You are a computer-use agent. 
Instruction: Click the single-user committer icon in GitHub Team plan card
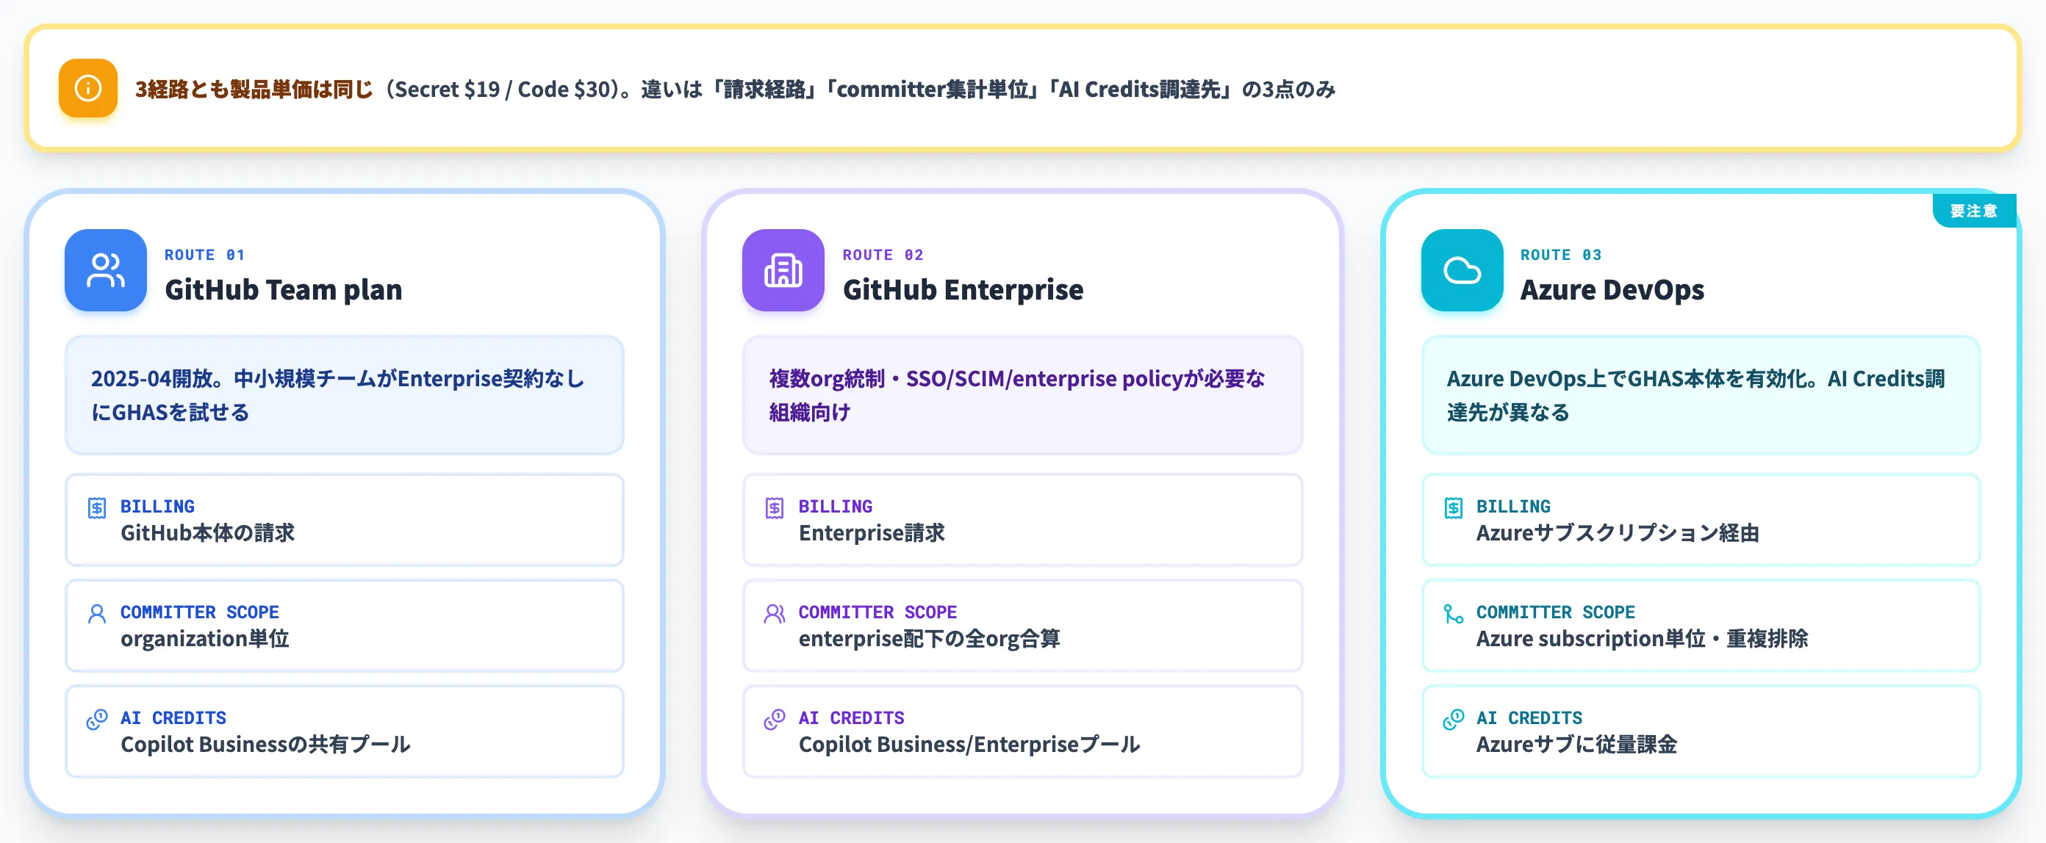click(97, 614)
